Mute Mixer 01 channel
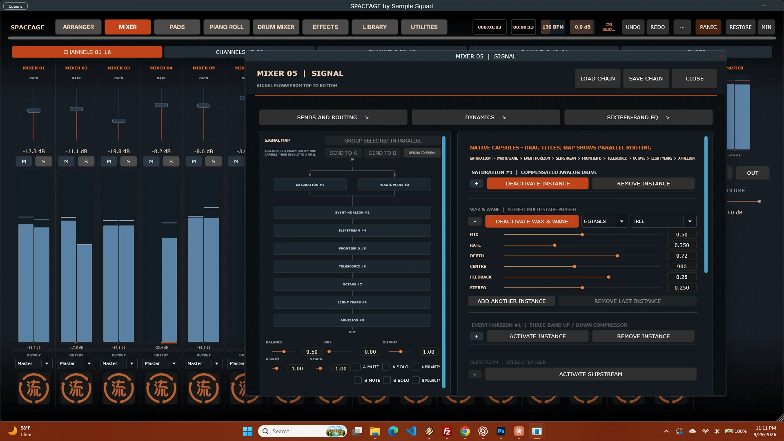This screenshot has width=784, height=441. tap(24, 161)
